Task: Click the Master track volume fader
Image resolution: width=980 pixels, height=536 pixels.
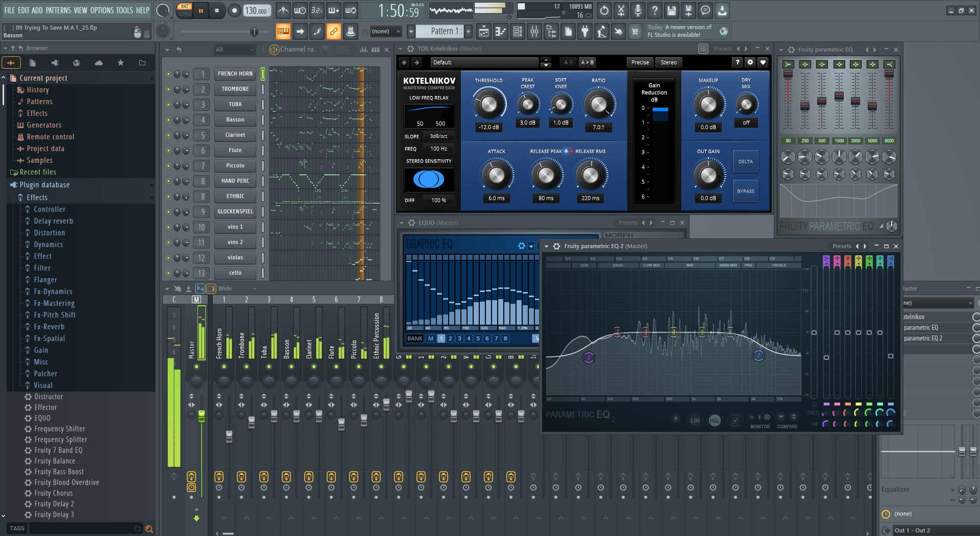Action: 202,416
